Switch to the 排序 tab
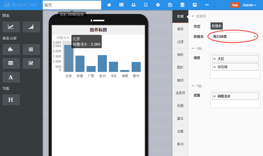 180,29
